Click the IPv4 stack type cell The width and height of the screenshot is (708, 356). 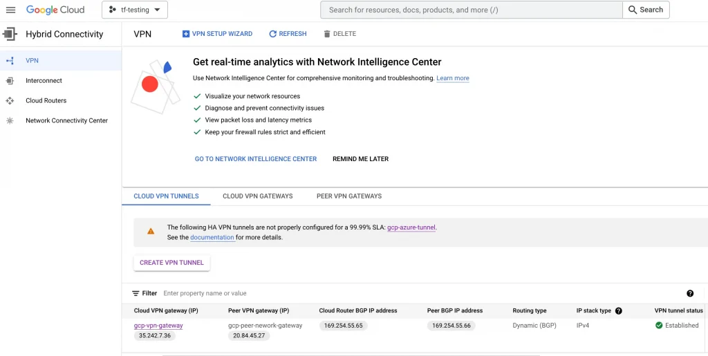click(x=582, y=326)
